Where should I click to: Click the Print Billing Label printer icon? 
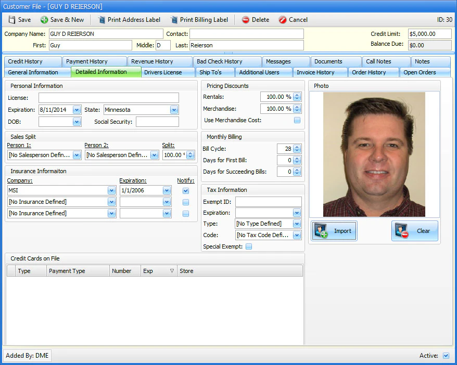(x=173, y=20)
